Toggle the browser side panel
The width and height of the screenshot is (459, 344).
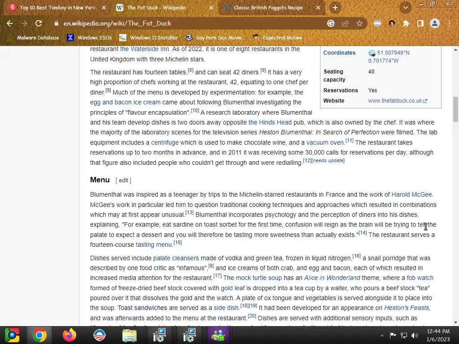click(x=420, y=23)
